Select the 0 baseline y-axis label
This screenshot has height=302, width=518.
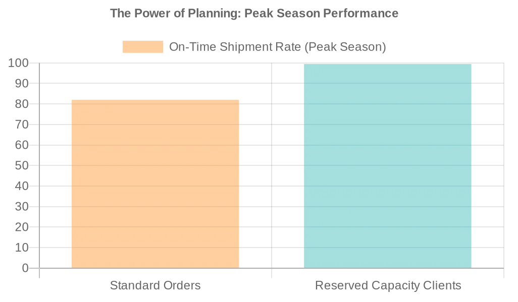pos(25,268)
